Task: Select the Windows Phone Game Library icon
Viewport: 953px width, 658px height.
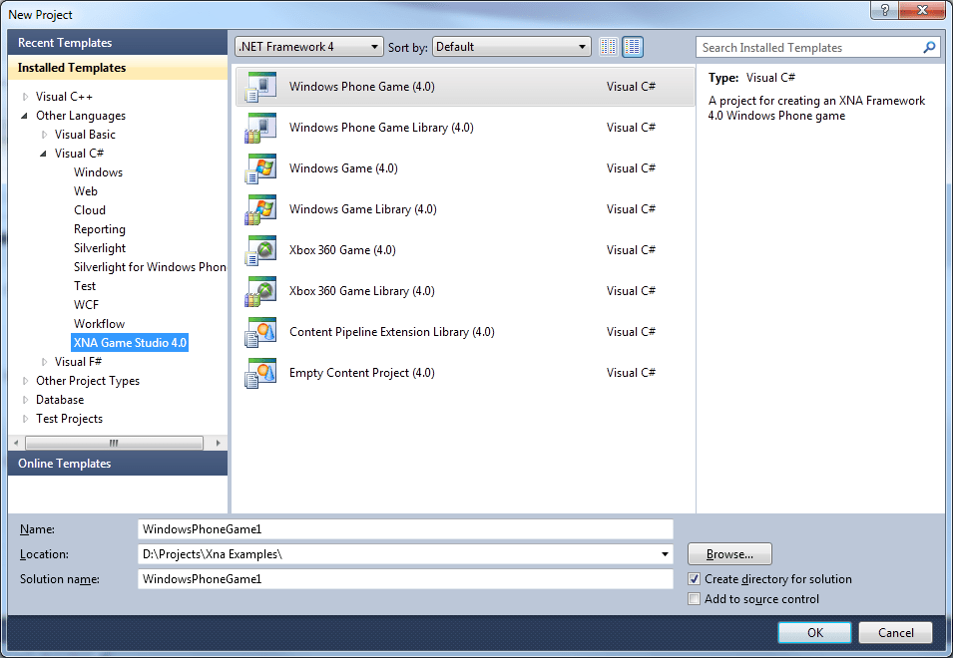Action: (260, 128)
